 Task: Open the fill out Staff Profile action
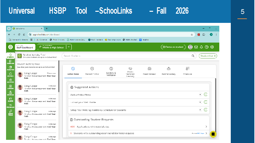(x=206, y=102)
